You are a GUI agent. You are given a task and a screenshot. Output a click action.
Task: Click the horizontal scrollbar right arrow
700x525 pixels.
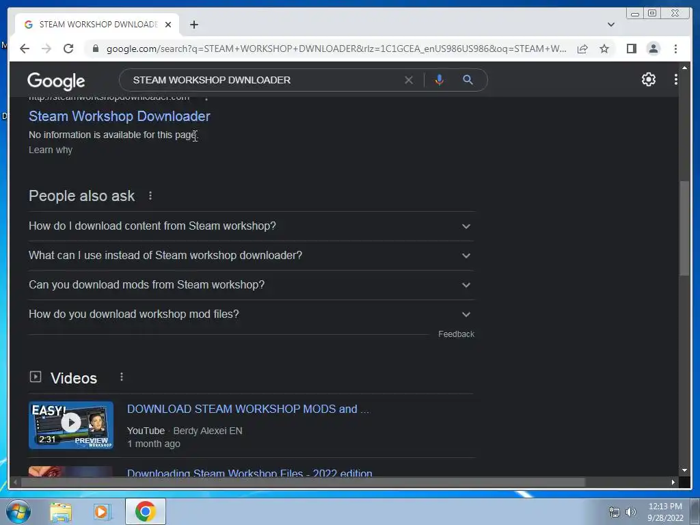click(673, 482)
